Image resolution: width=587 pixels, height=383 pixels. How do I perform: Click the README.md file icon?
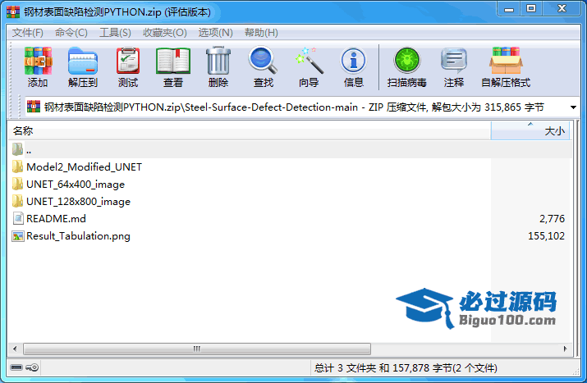point(18,218)
